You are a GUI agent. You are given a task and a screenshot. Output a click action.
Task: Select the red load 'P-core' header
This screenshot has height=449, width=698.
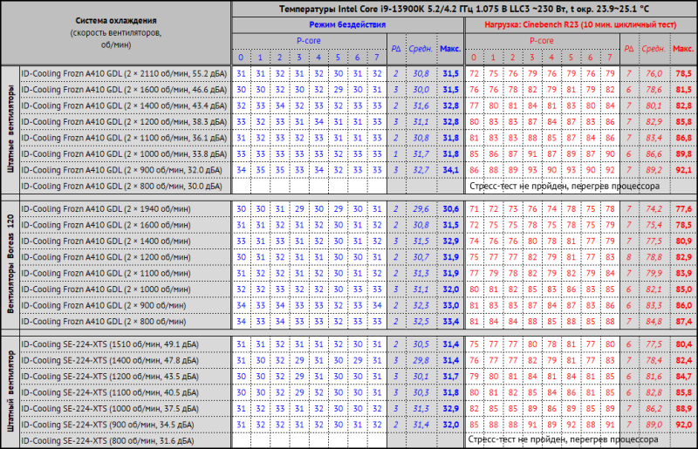click(542, 41)
